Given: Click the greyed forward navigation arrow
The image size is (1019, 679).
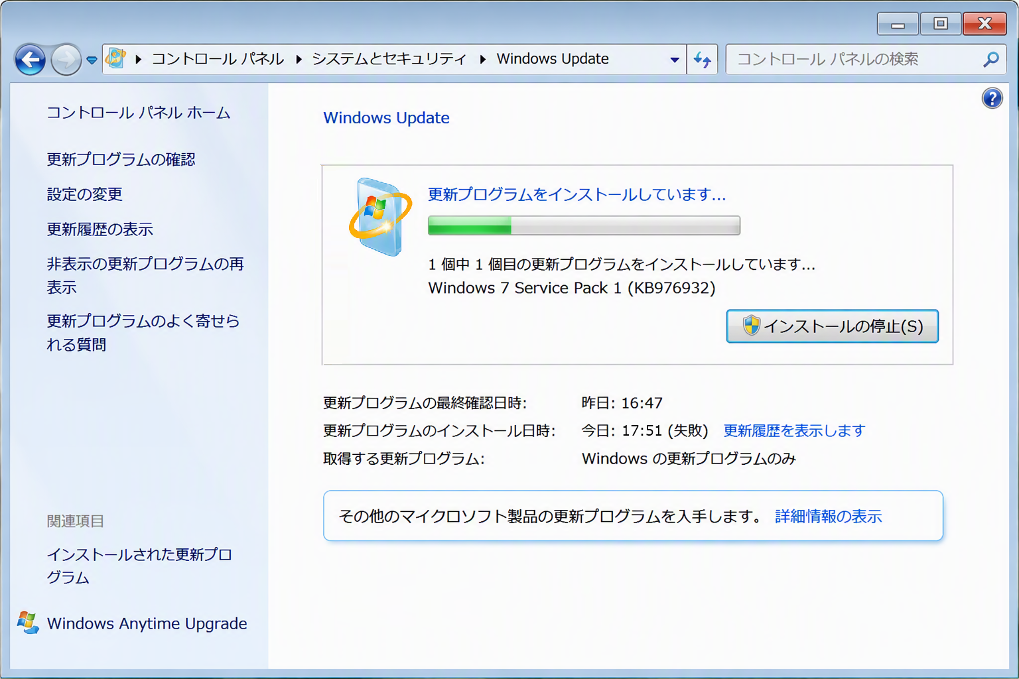Looking at the screenshot, I should coord(66,60).
